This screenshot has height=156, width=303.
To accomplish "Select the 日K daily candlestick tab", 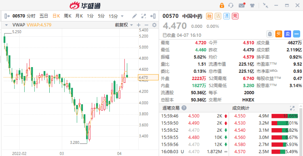I will [56, 16].
